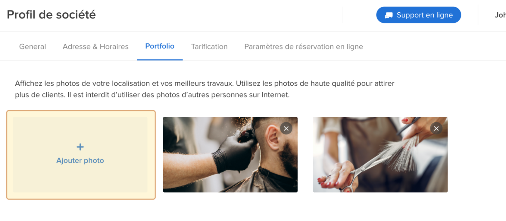Open Paramètres de réservation en ligne tab
Image resolution: width=506 pixels, height=221 pixels.
coord(304,46)
